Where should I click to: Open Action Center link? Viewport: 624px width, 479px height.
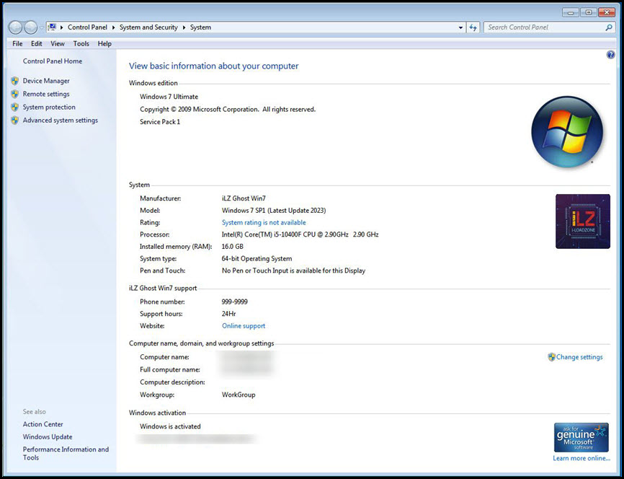click(43, 424)
